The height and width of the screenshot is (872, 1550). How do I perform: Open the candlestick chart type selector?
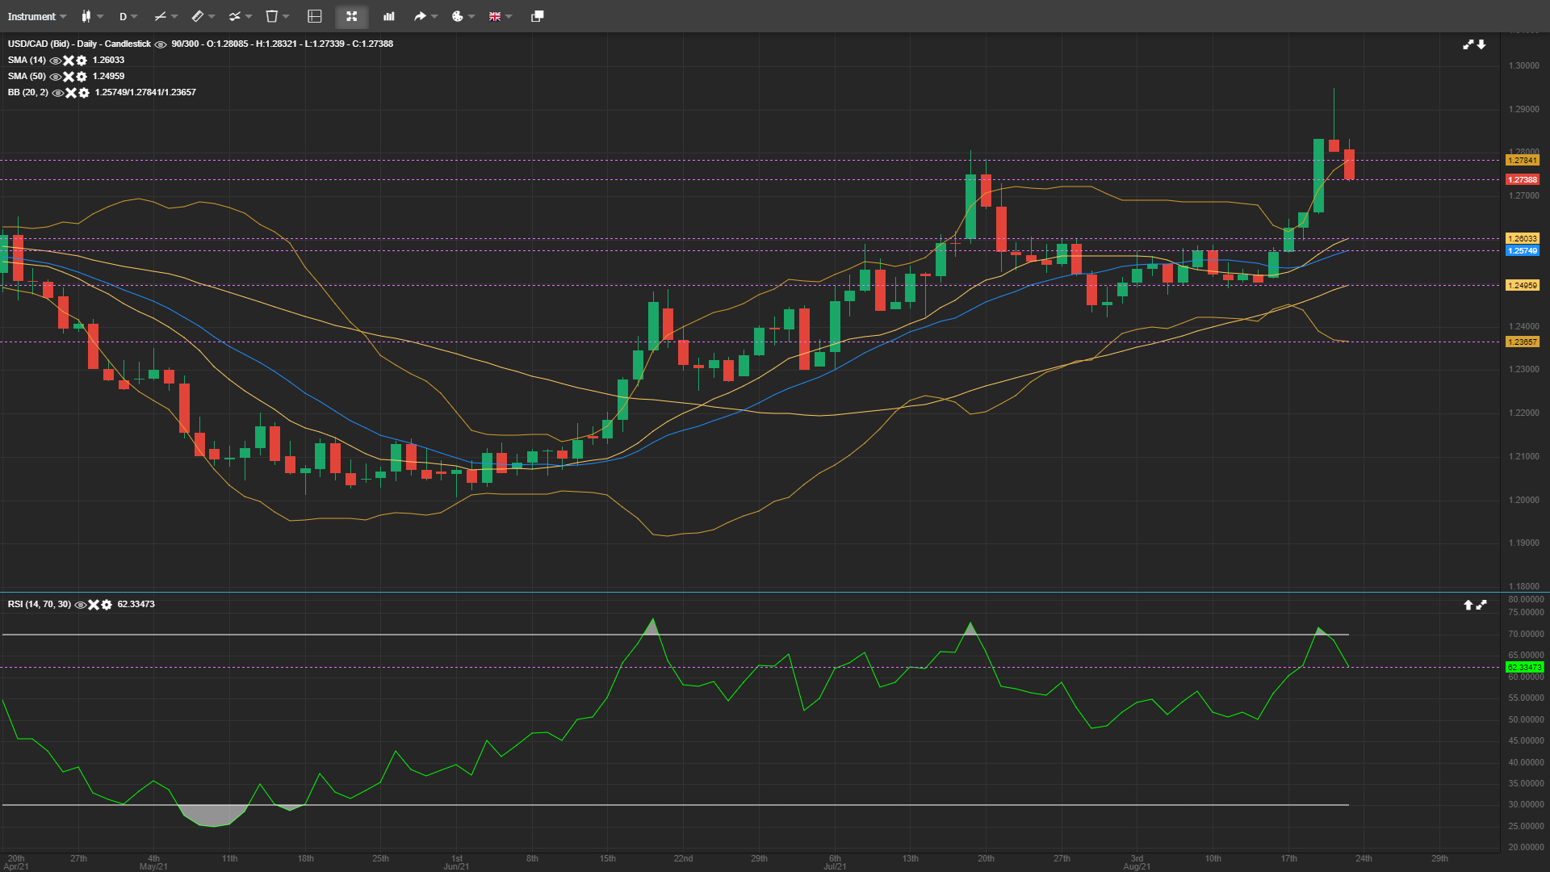pyautogui.click(x=92, y=16)
